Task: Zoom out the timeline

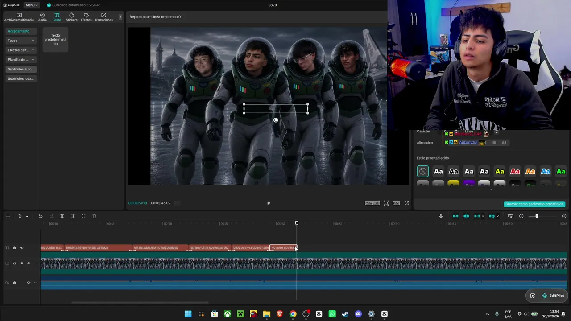Action: tap(521, 216)
